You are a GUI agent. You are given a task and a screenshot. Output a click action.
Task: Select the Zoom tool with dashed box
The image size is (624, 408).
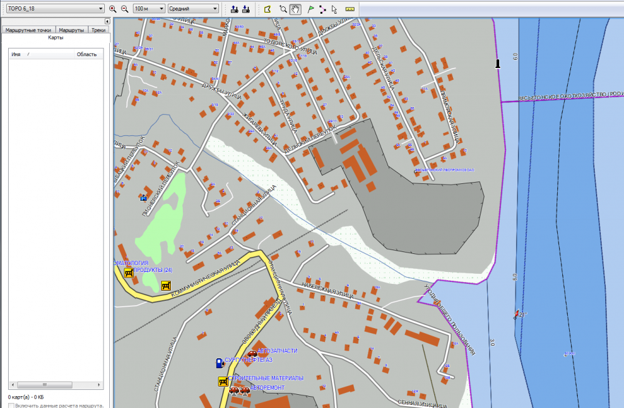283,9
